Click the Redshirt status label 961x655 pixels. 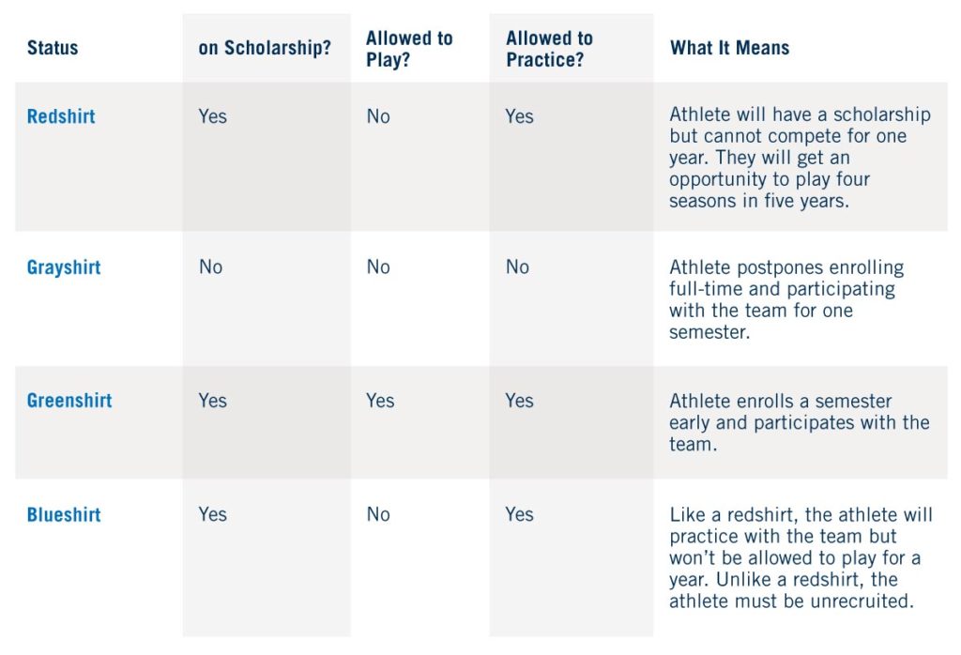coord(61,116)
